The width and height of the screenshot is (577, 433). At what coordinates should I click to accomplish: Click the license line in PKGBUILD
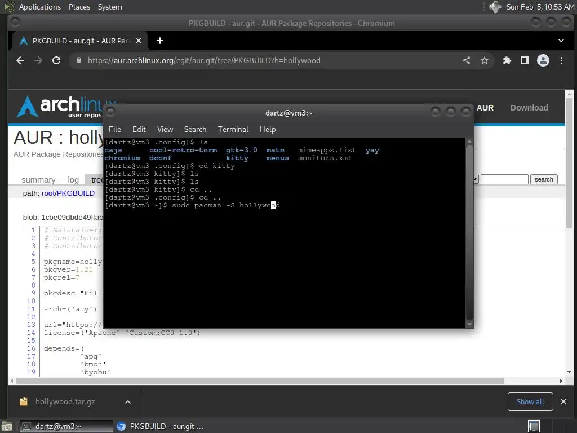(122, 333)
